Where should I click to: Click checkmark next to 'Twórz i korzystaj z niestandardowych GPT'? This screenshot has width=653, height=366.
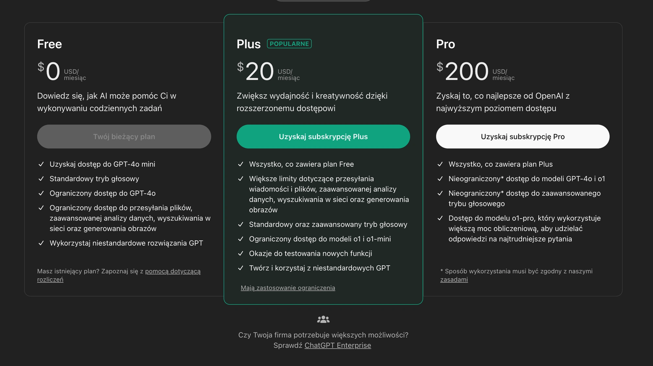point(241,268)
